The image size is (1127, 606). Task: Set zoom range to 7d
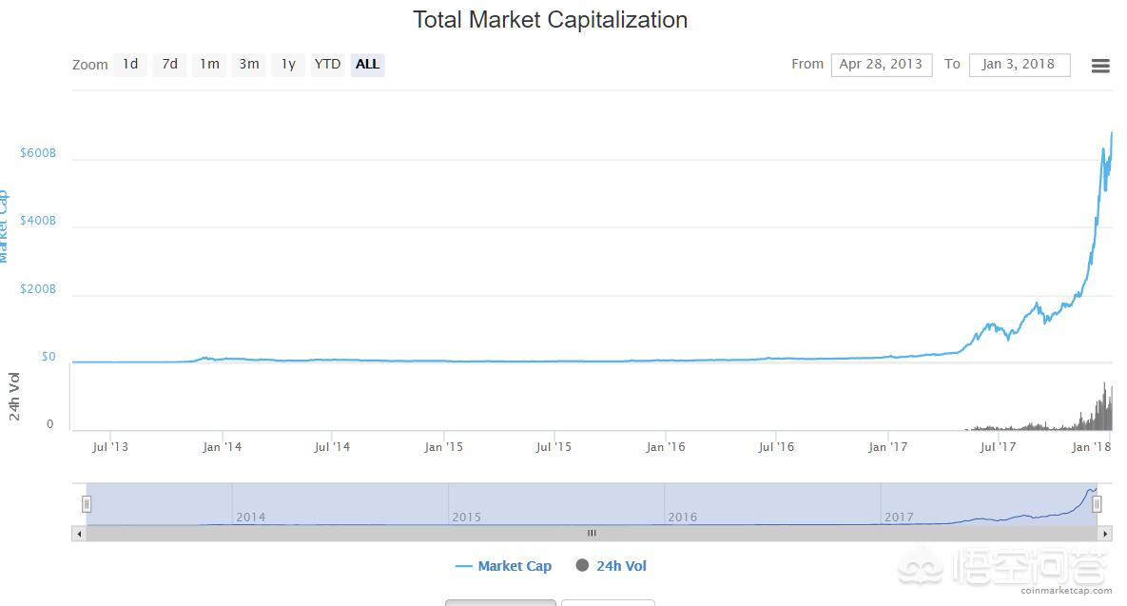click(x=169, y=65)
